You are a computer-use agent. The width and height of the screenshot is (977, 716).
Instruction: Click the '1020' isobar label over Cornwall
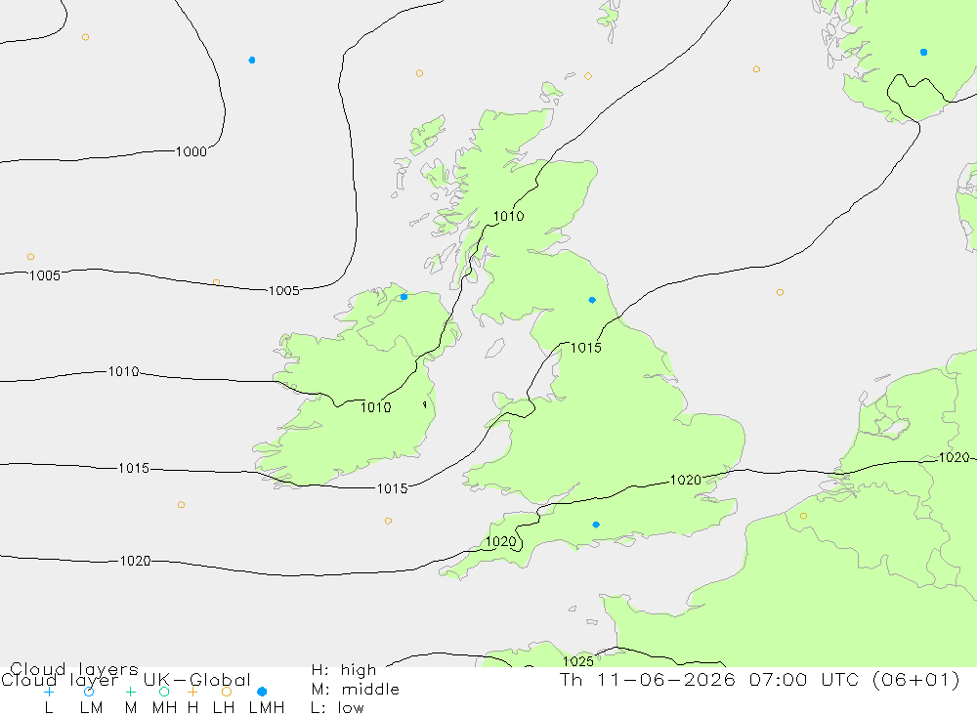(501, 541)
